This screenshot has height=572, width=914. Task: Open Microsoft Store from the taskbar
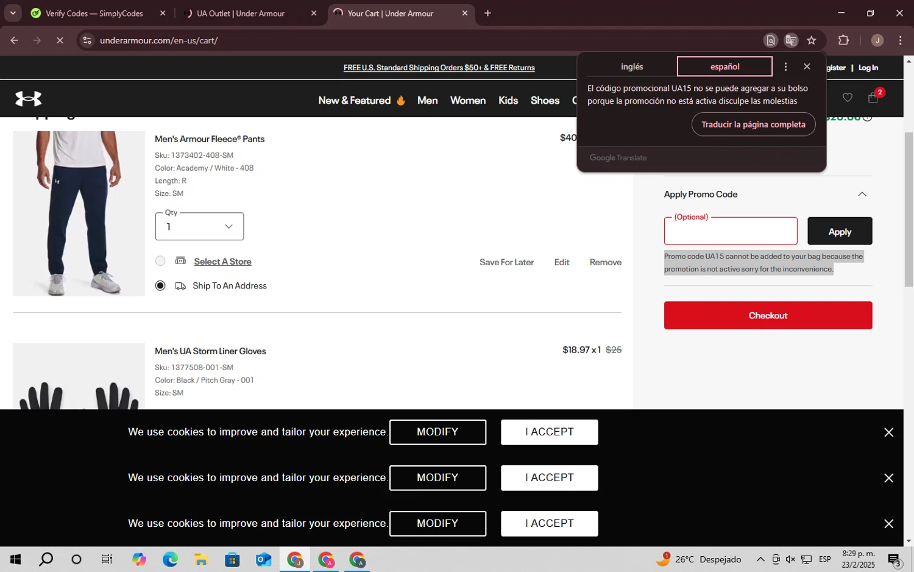(x=232, y=559)
